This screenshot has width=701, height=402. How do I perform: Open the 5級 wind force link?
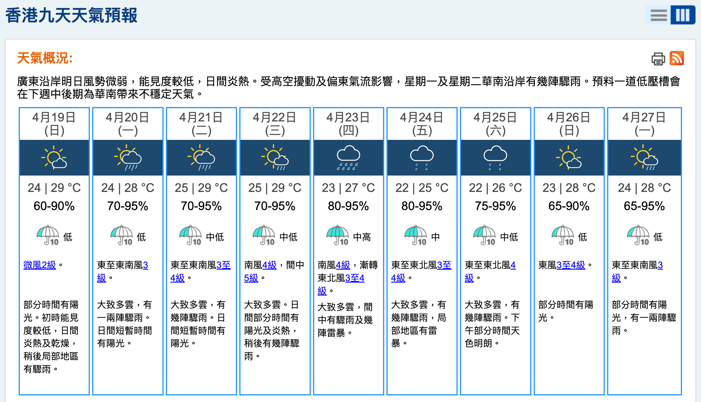[251, 278]
